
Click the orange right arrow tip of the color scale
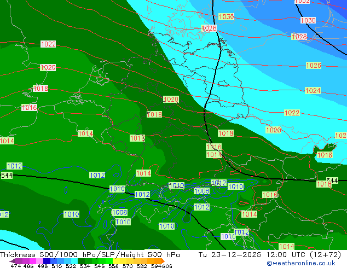(x=163, y=261)
